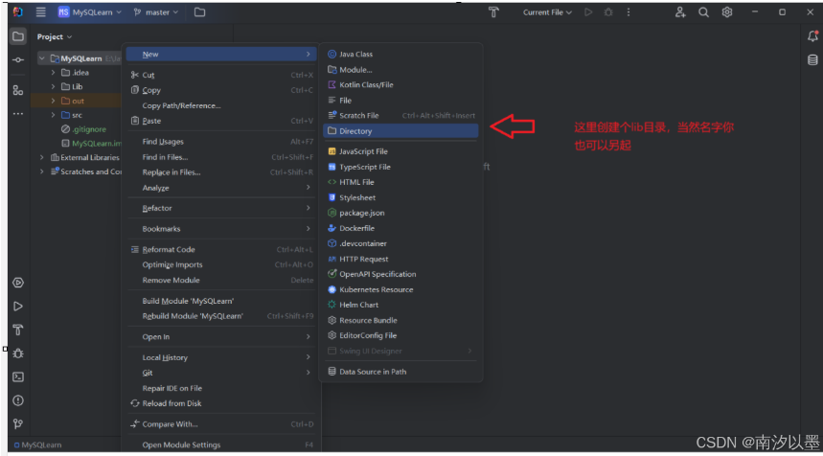Open the Terminal tool window icon
Image resolution: width=823 pixels, height=456 pixels.
18,376
